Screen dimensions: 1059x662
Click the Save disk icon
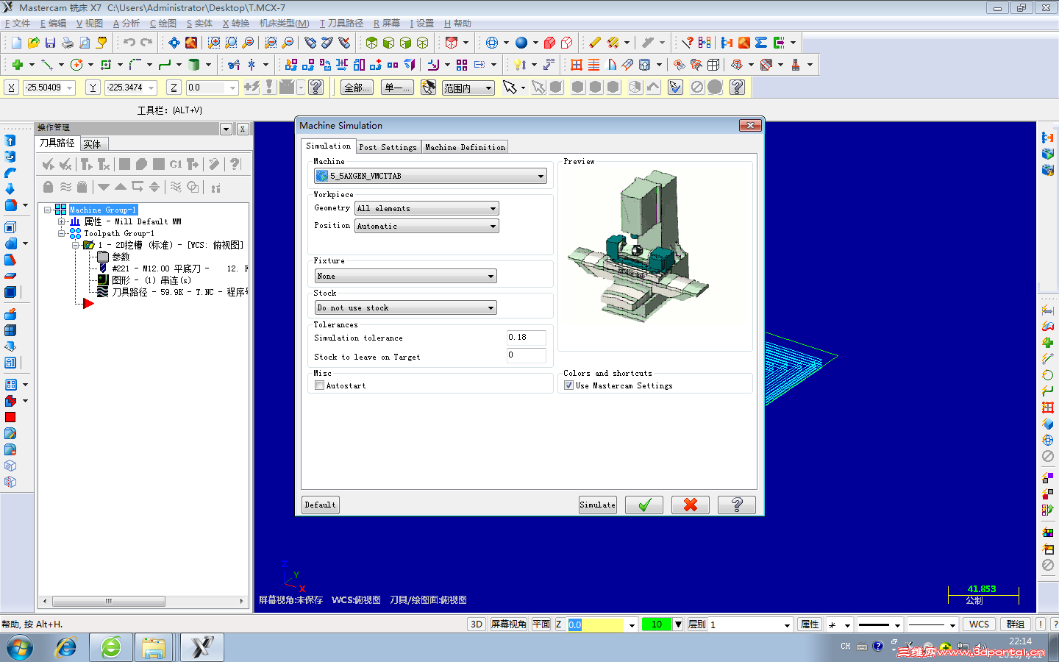(50, 43)
